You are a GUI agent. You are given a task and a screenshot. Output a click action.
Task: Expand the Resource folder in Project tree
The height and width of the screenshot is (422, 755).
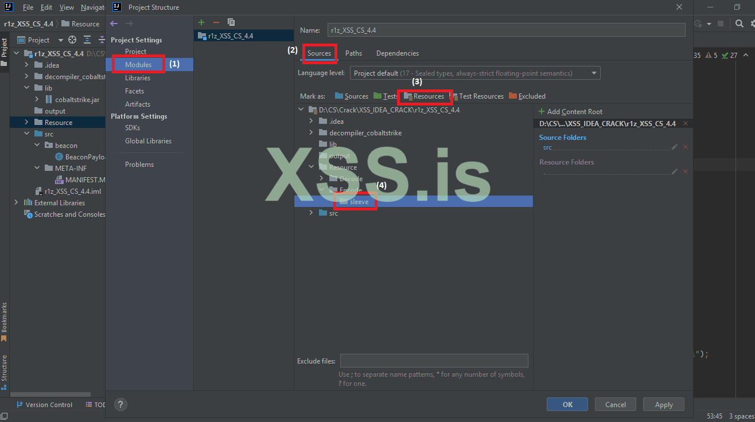point(26,123)
